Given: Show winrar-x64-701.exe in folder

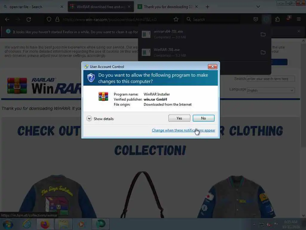Looking at the screenshot, I should [263, 34].
